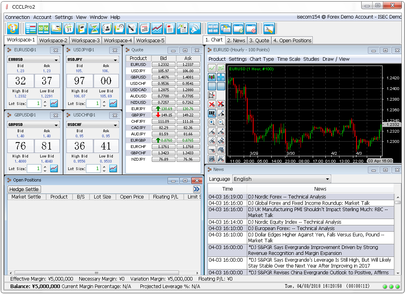This screenshot has height=294, width=405.
Task: Open chart from USDCHF@1 panel chart icon
Action: [113, 169]
